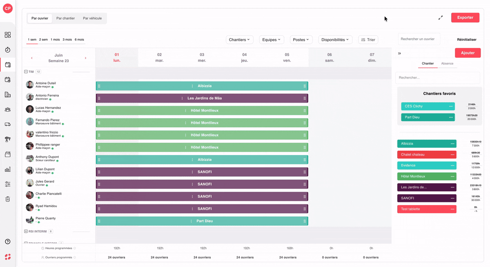Open options menu for SANOFI chantier
Image resolution: width=490 pixels, height=267 pixels.
pos(452,198)
